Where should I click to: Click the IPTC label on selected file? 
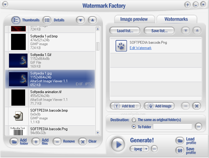(89, 84)
